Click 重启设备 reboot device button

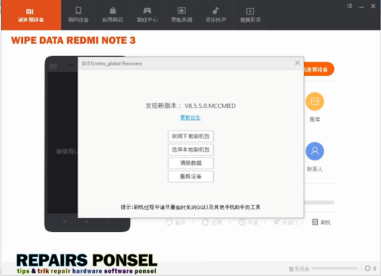click(190, 176)
